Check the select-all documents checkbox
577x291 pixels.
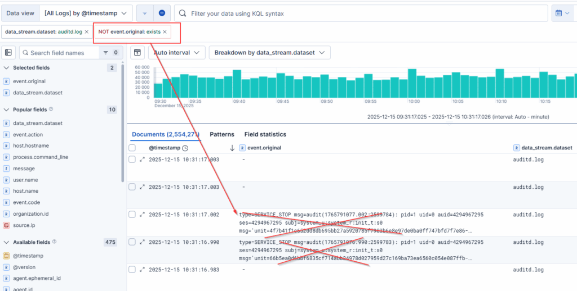pos(132,148)
